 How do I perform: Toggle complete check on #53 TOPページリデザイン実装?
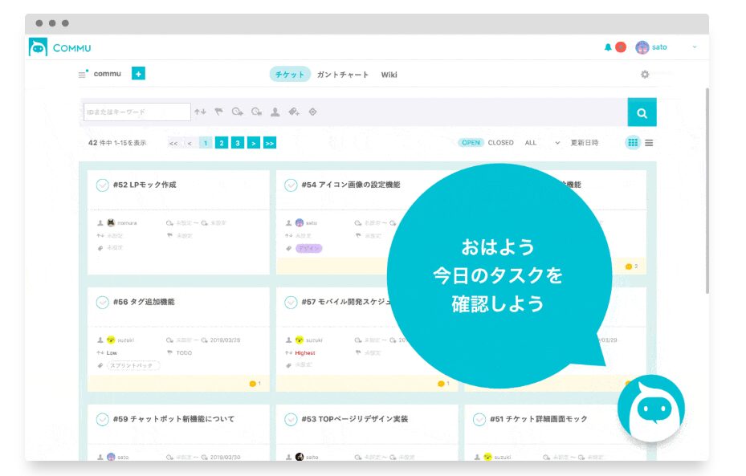pos(291,420)
